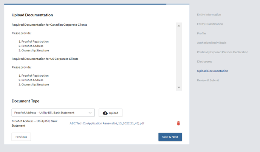Delete the uploaded ABC Tech Co file
This screenshot has width=260, height=152.
click(178, 123)
